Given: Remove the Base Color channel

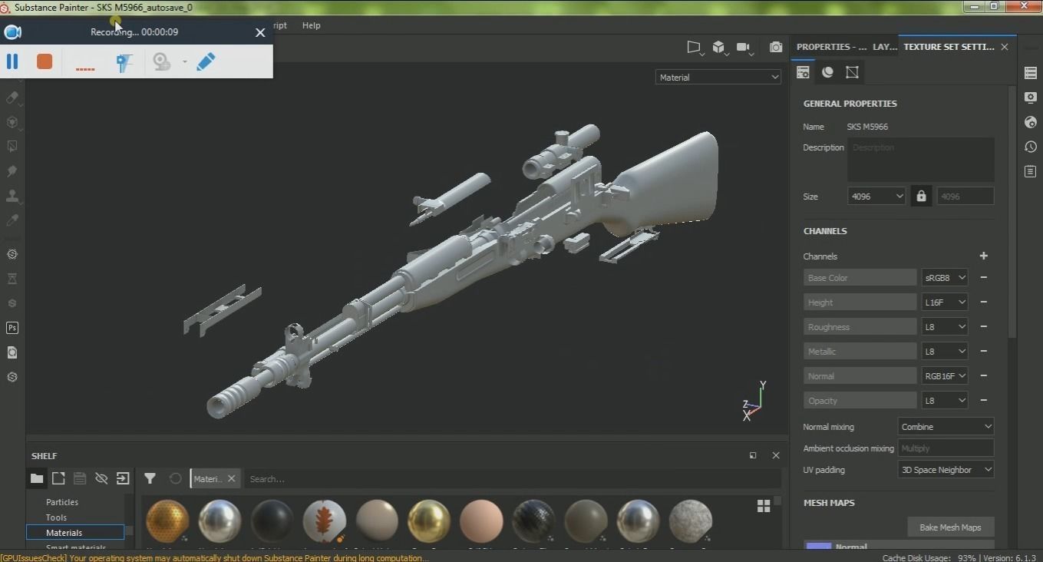Looking at the screenshot, I should point(983,277).
